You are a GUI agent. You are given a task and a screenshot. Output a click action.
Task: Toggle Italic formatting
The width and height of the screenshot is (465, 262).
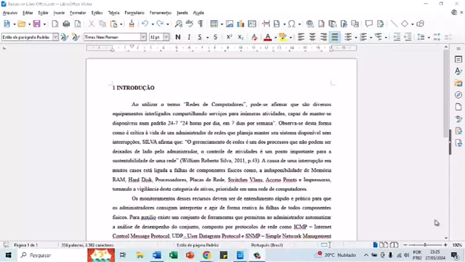(x=188, y=38)
